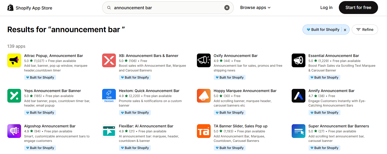
Task: Open the Hextom QAB app icon
Action: pyautogui.click(x=109, y=95)
